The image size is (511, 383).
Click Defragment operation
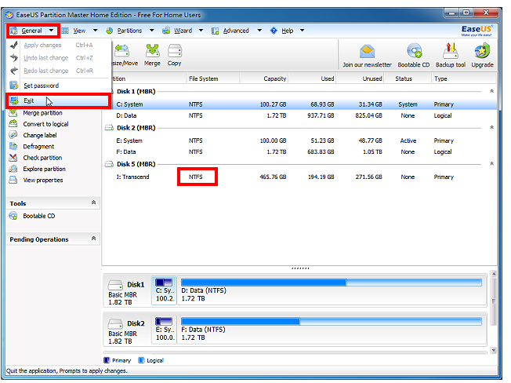pos(38,147)
